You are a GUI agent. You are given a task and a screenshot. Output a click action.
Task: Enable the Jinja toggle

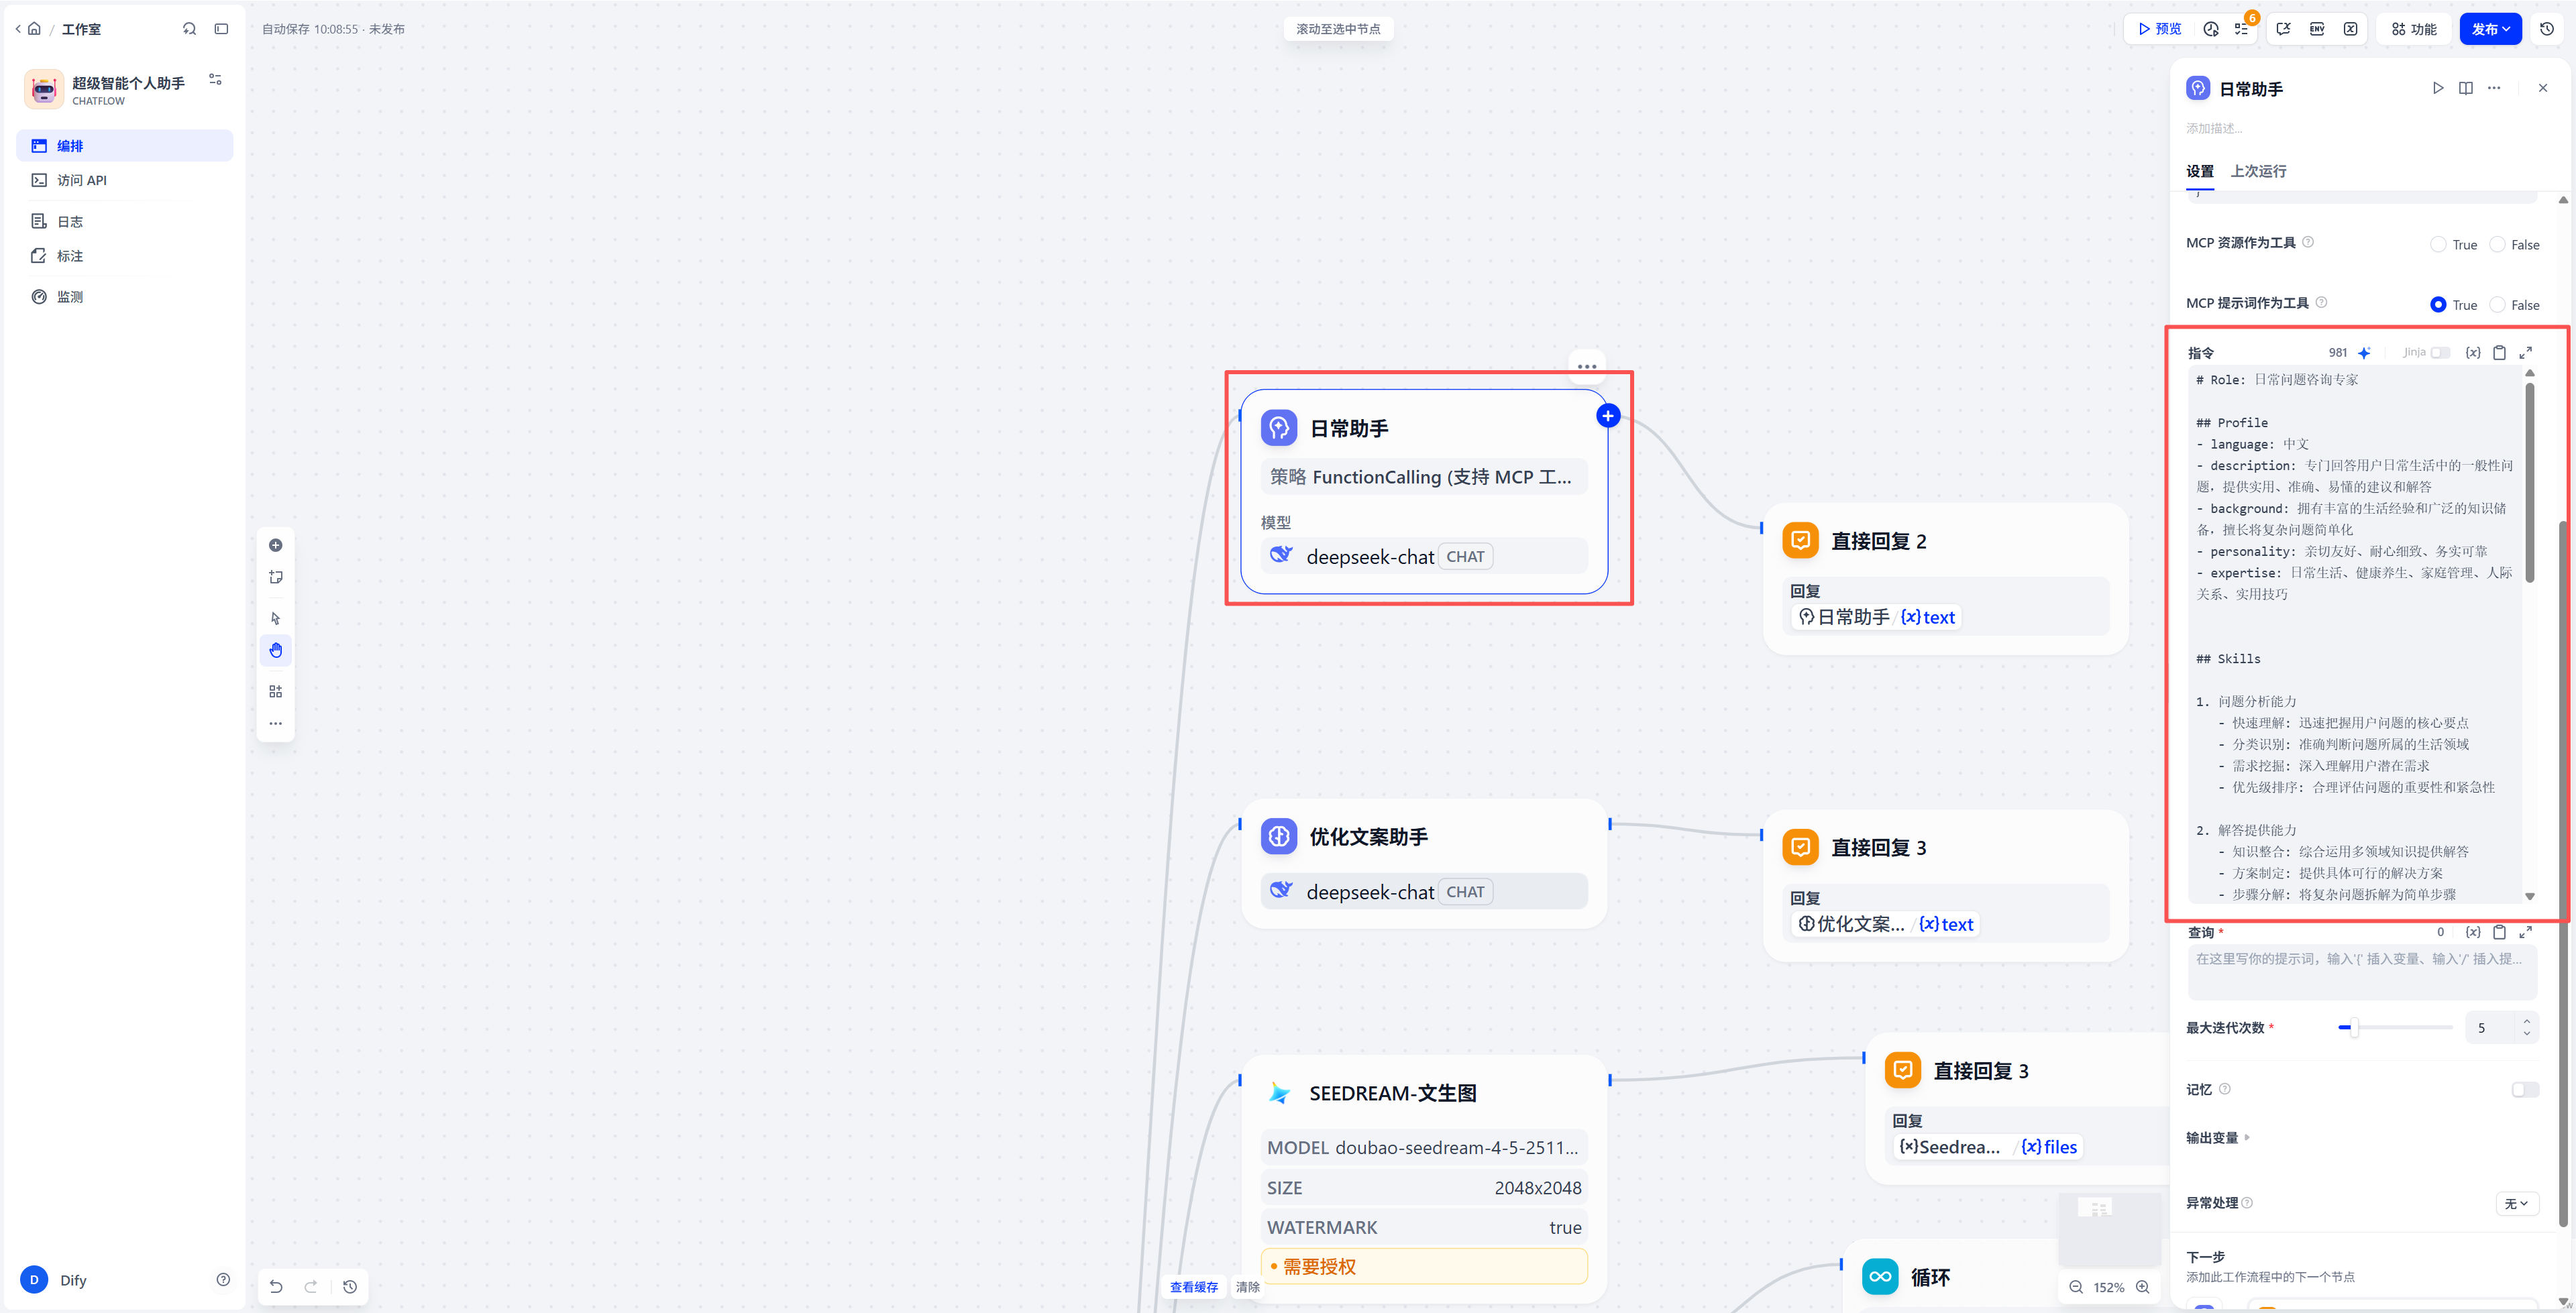pyautogui.click(x=2440, y=352)
